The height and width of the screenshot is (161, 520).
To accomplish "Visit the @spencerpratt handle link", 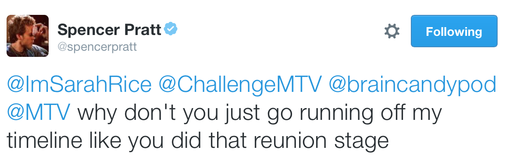I will (97, 47).
